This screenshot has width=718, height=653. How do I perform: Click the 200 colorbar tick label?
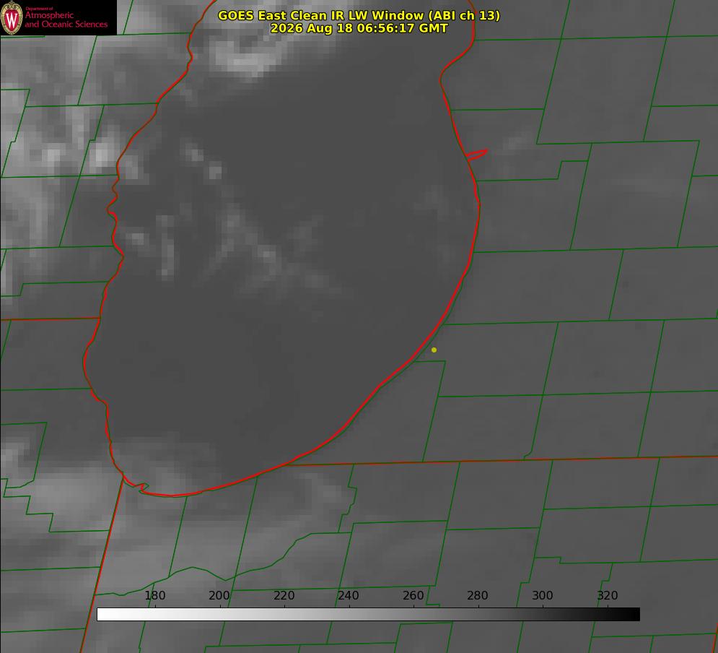coord(219,595)
